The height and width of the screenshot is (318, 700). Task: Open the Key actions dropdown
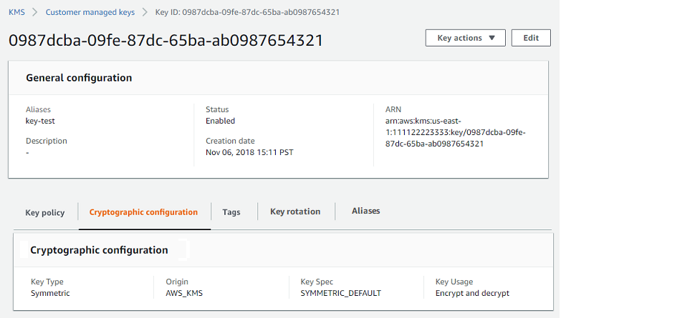coord(465,38)
